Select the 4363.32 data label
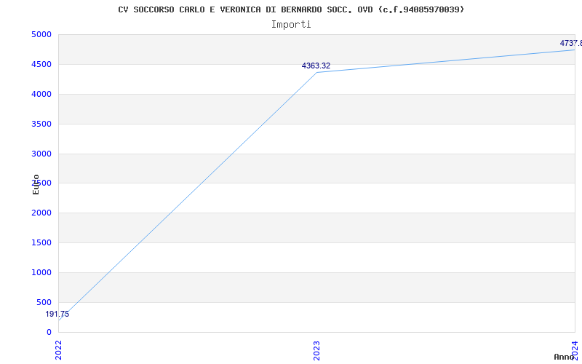The height and width of the screenshot is (364, 582). click(x=316, y=66)
